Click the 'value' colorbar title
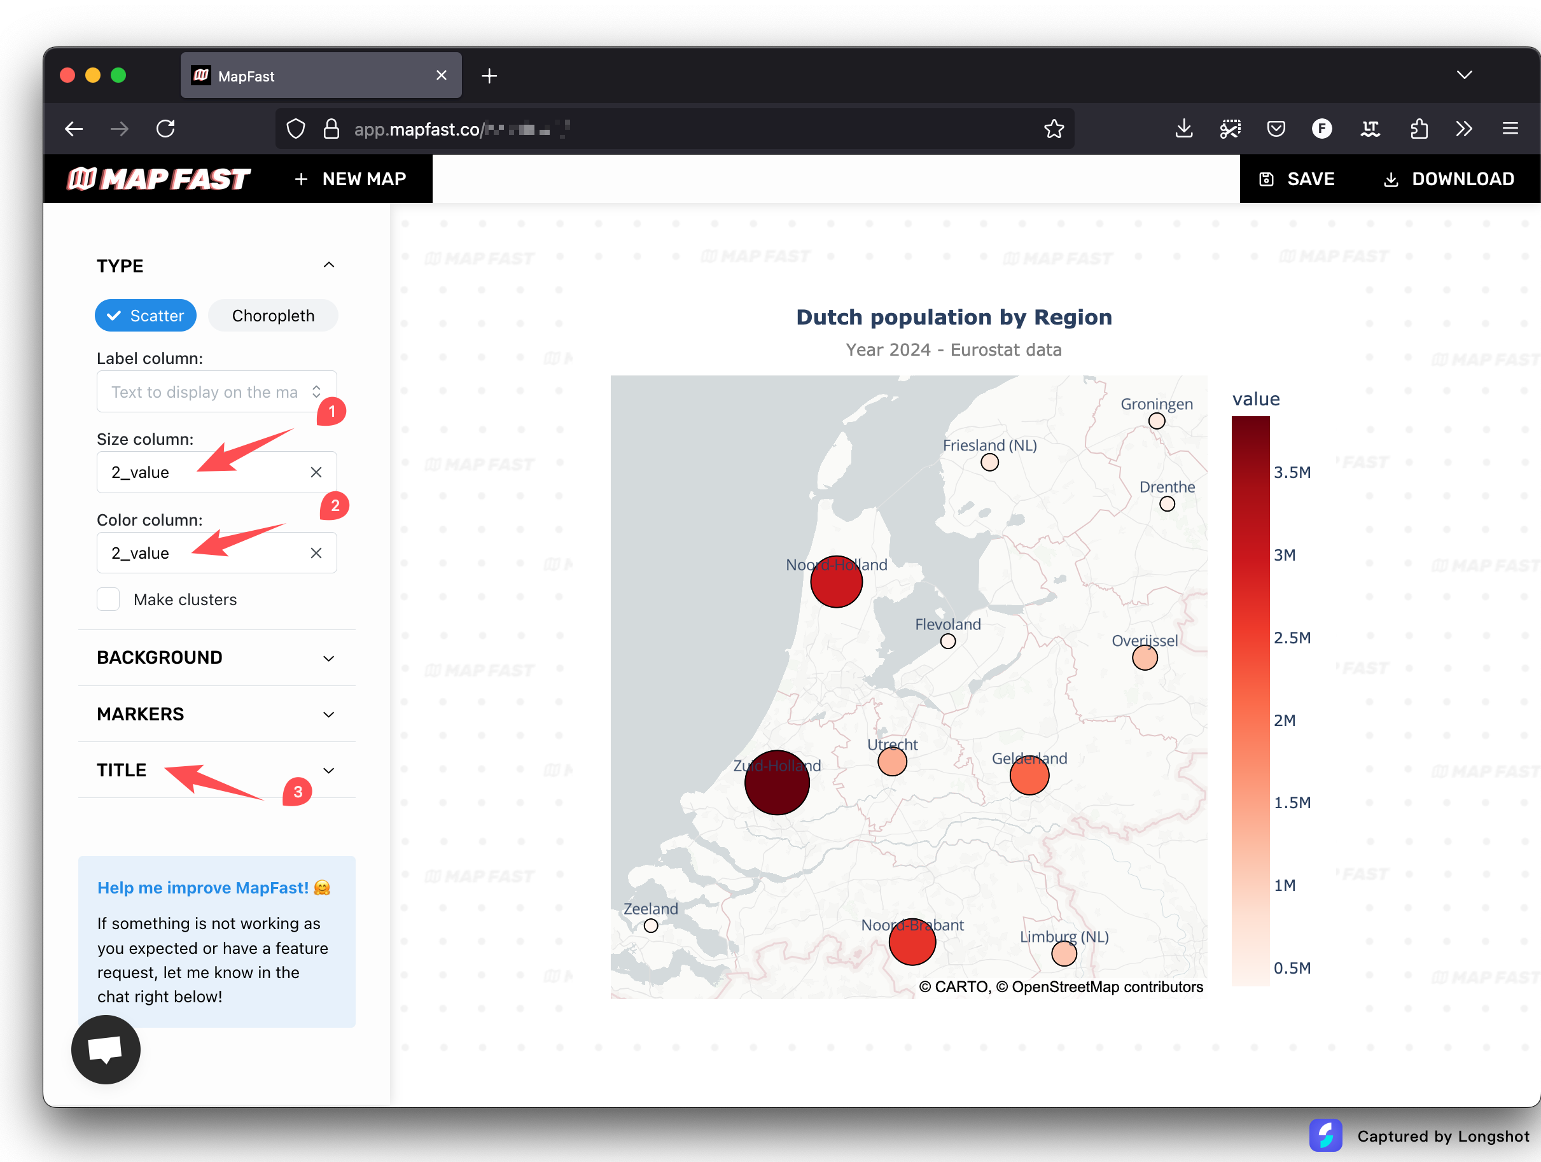Image resolution: width=1541 pixels, height=1162 pixels. coord(1256,399)
